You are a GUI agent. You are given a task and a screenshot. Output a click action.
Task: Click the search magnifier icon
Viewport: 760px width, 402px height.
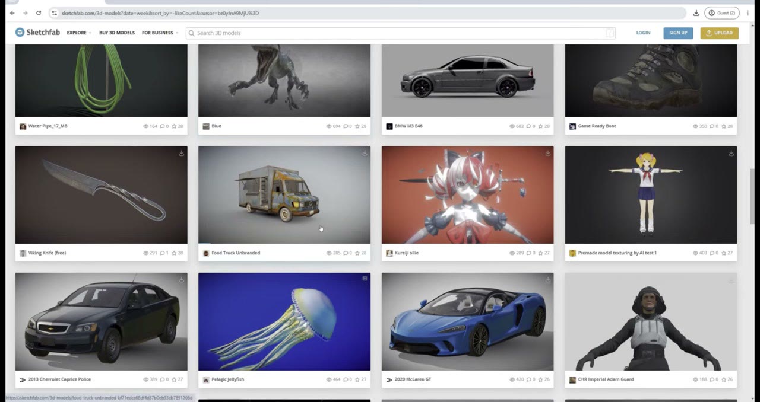pos(191,33)
